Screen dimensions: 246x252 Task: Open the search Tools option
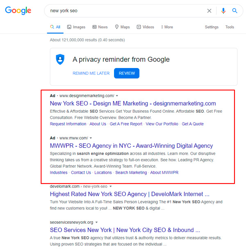tap(230, 27)
